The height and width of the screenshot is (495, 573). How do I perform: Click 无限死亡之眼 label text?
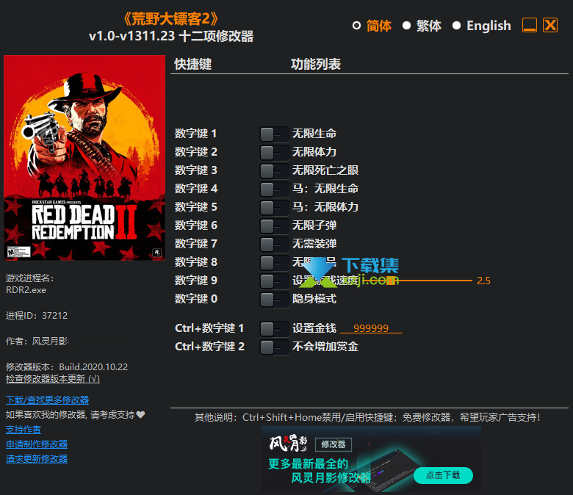(325, 170)
